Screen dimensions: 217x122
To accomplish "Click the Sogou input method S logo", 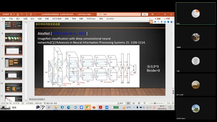I will click(x=151, y=22).
